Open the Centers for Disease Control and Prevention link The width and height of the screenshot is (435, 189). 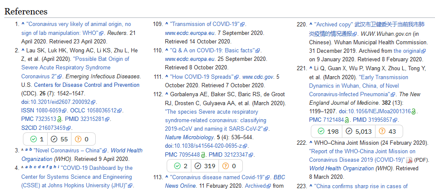87,85
